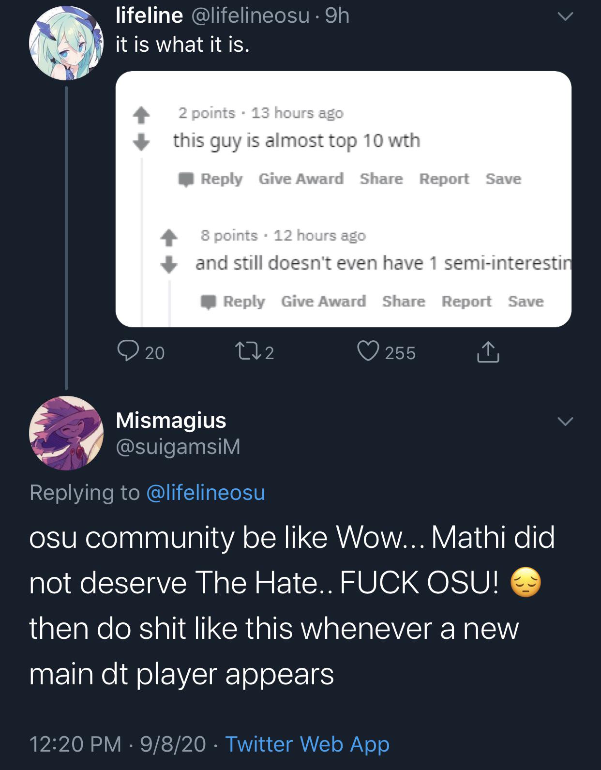Tap the share icon under lifeline's tweet
Viewport: 601px width, 770px height.
488,352
